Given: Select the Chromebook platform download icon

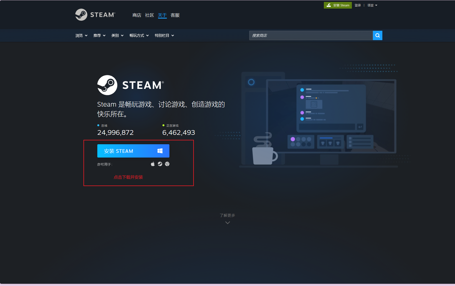Looking at the screenshot, I should click(x=167, y=164).
